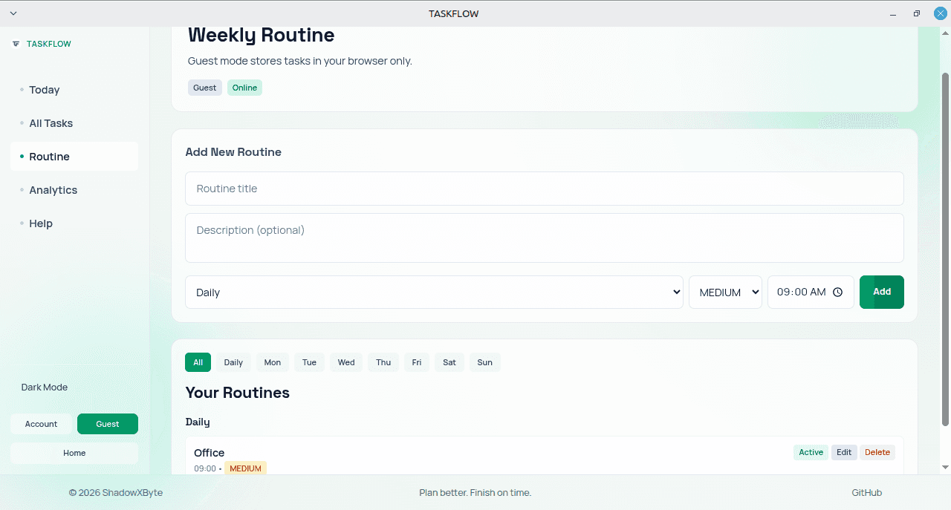Filter routines by Tue
This screenshot has width=951, height=510.
(310, 362)
